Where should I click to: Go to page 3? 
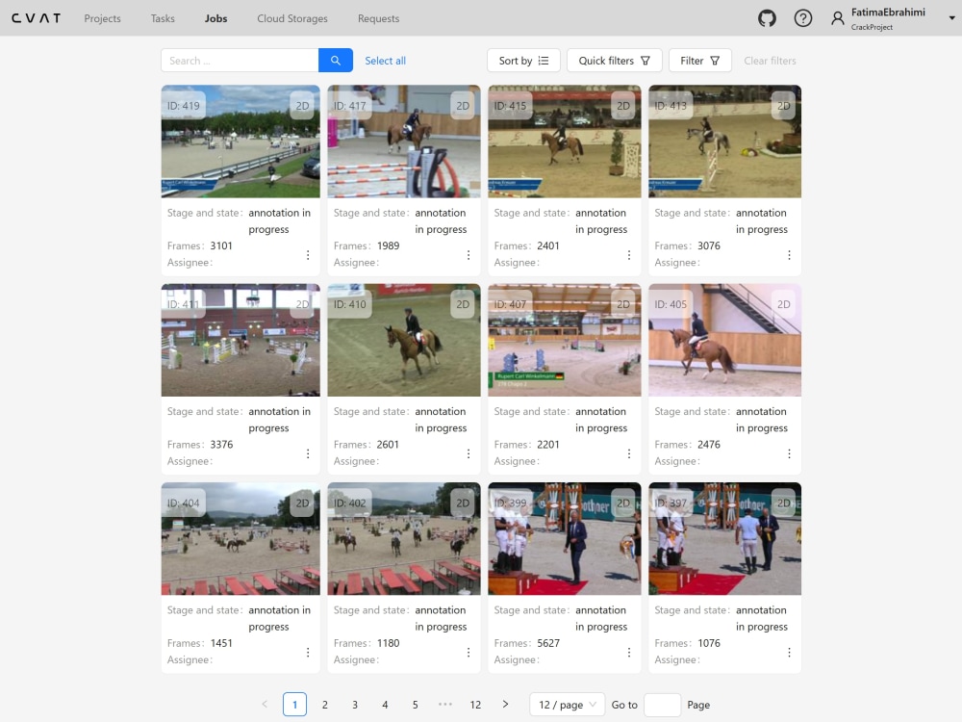tap(355, 705)
